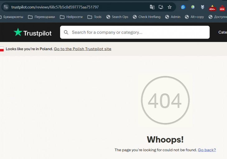This screenshot has height=159, width=227.
Task: Focus the Search for a company field
Action: 135,32
